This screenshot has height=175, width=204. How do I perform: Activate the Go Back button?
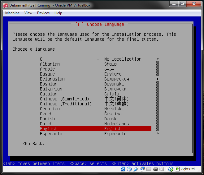point(34,144)
